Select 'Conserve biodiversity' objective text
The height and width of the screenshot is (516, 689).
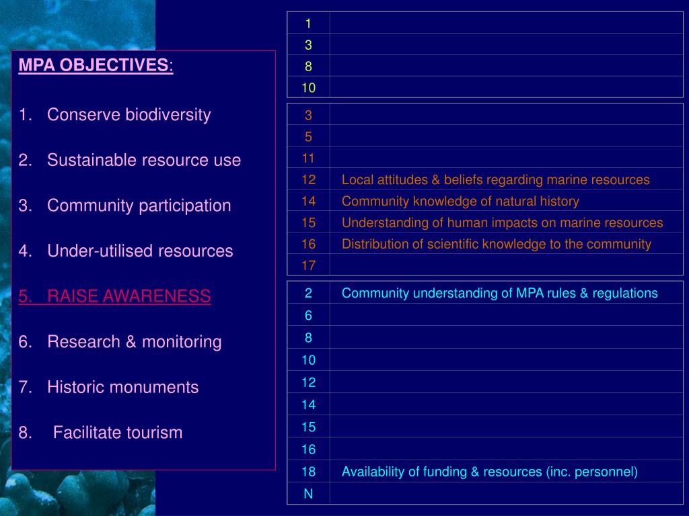pos(129,114)
